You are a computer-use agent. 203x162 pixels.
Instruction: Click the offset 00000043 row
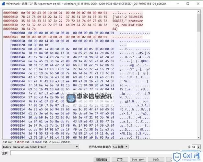(73, 37)
